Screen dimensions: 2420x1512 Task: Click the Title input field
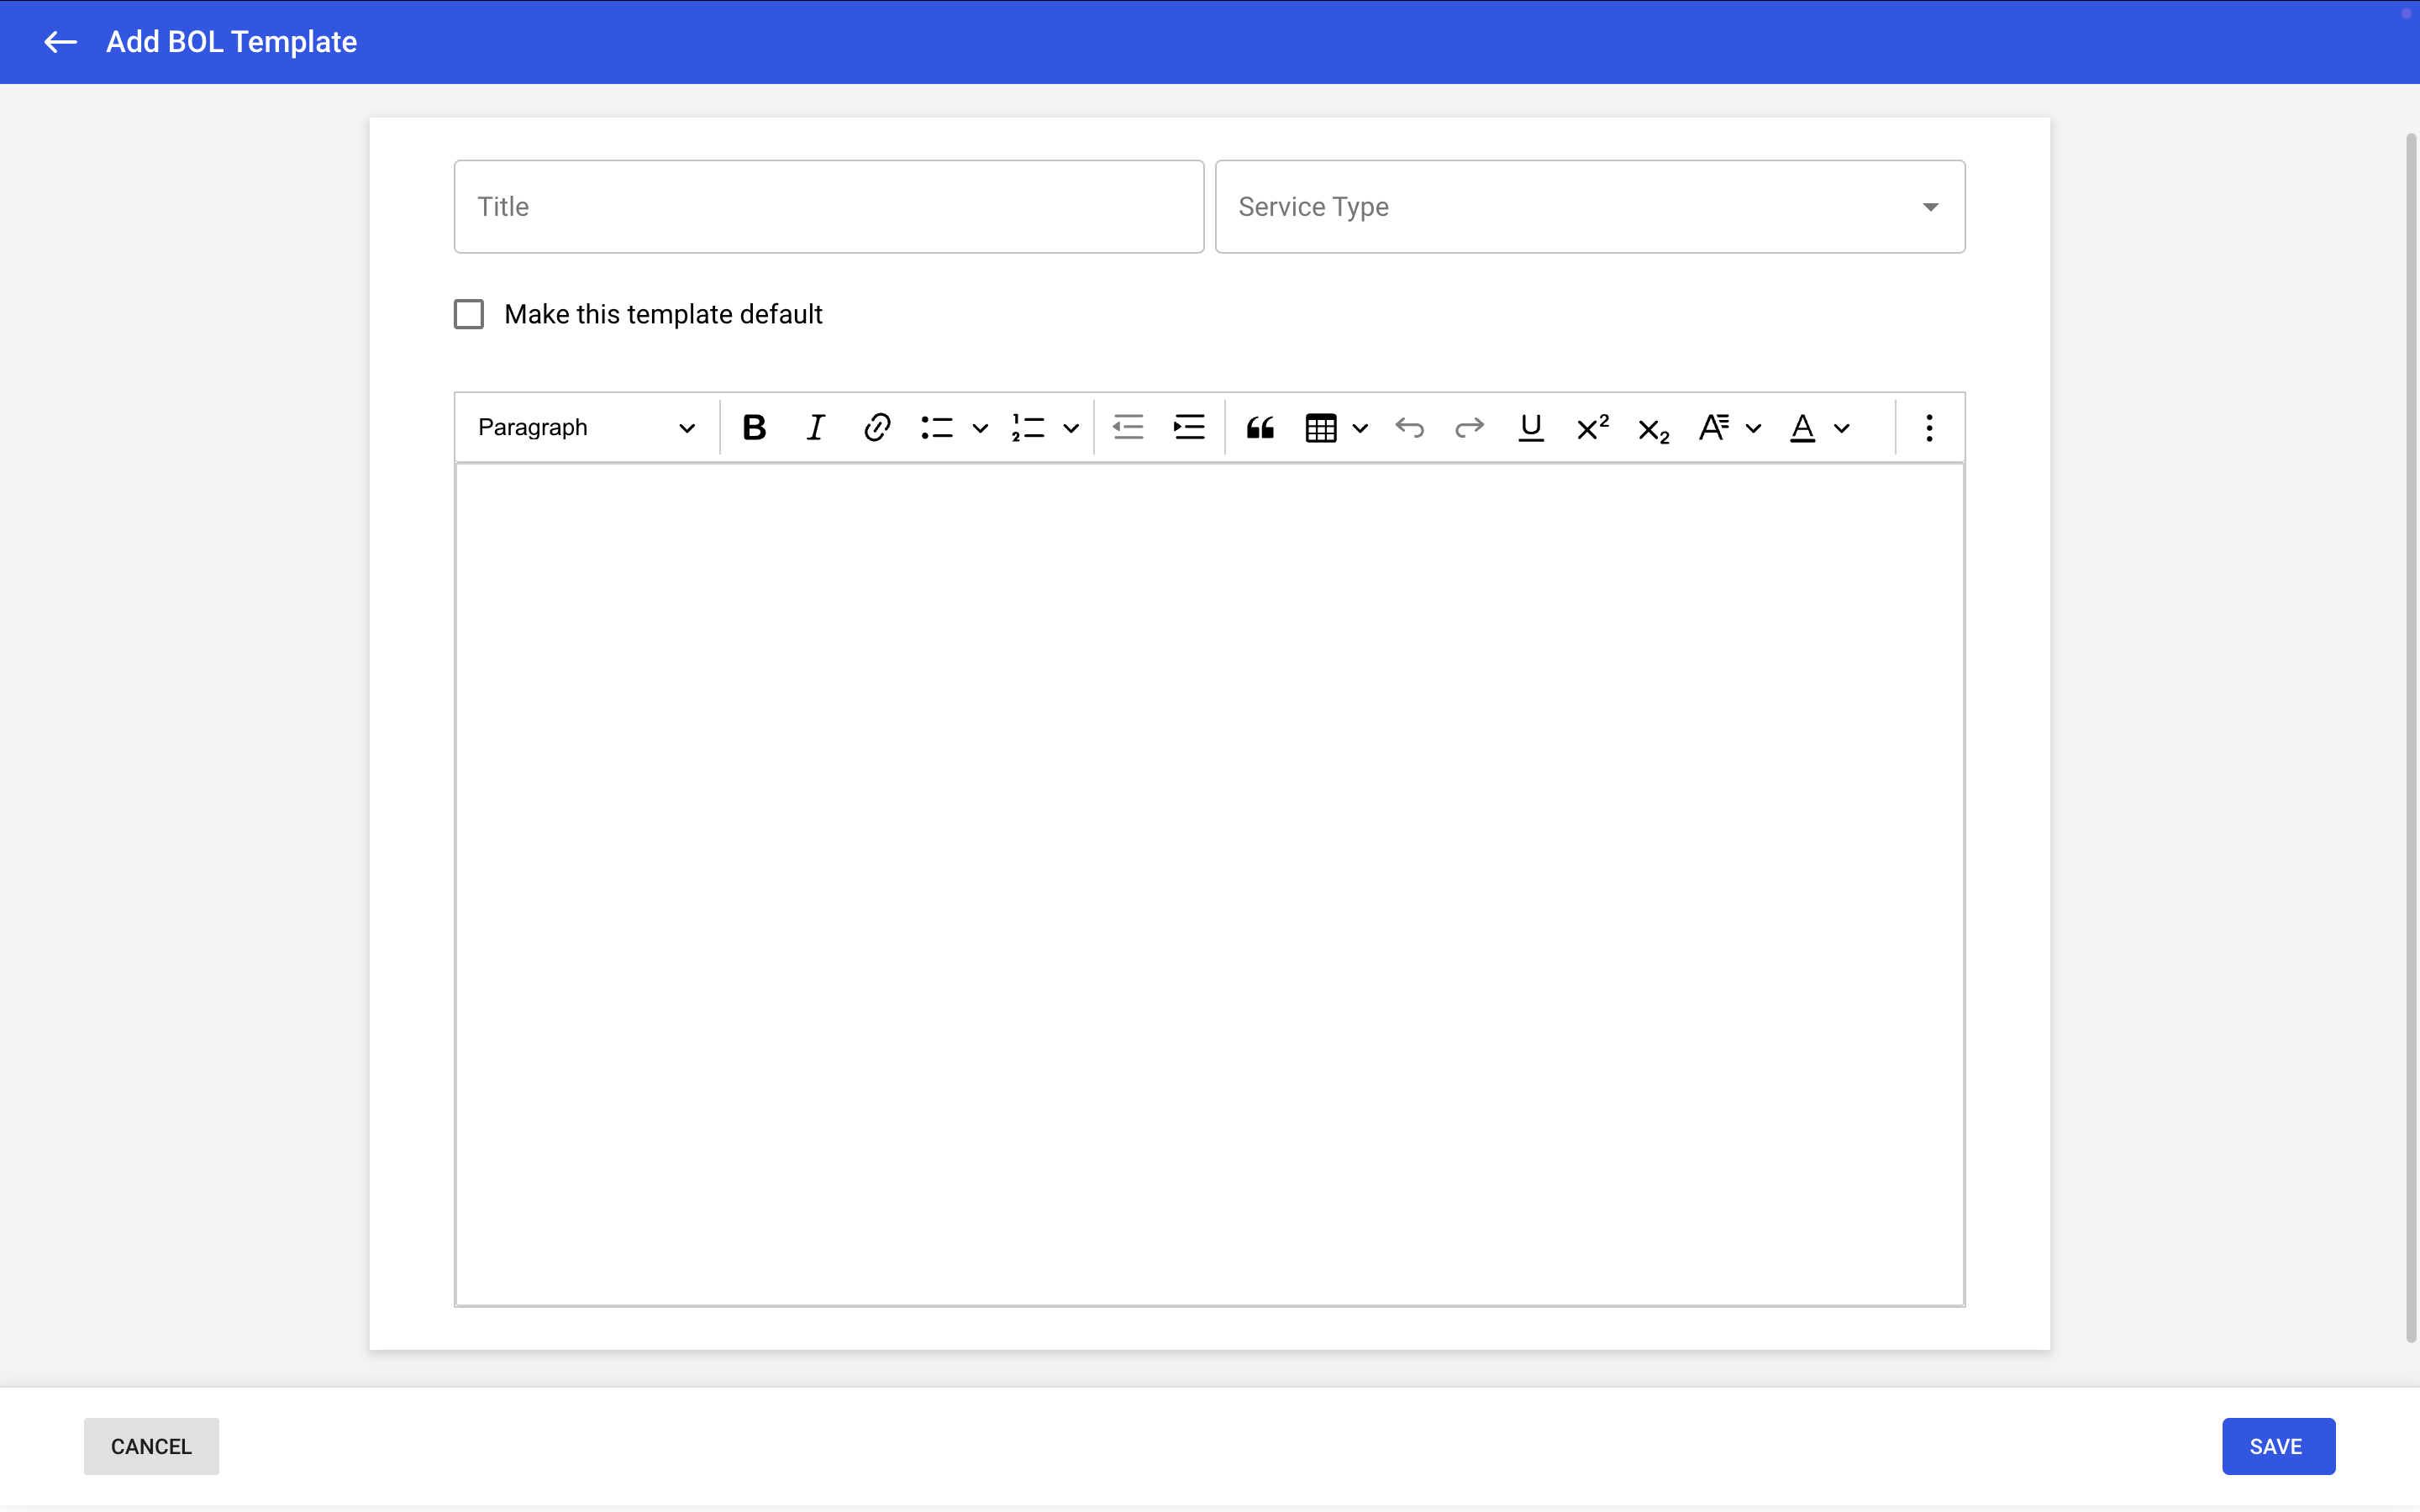828,207
